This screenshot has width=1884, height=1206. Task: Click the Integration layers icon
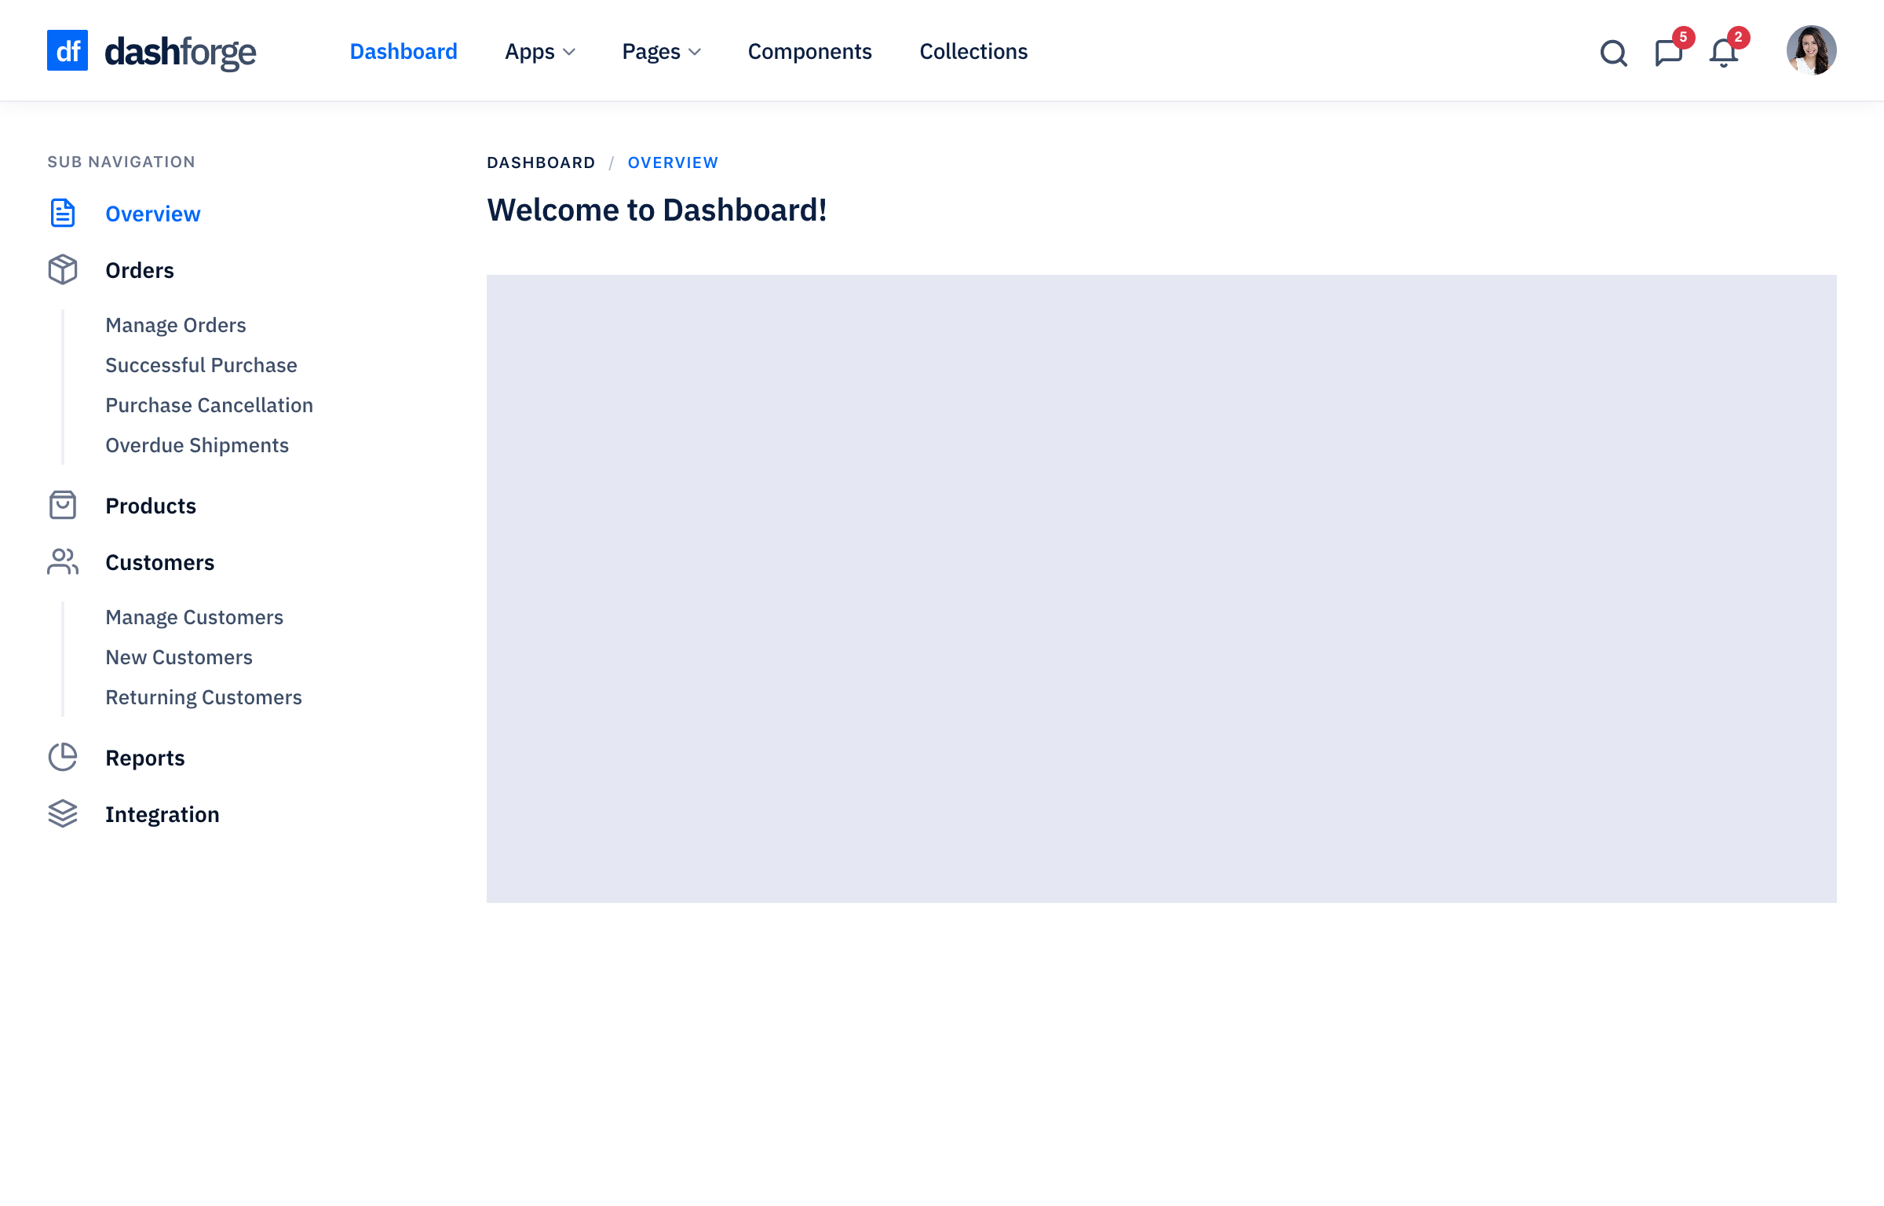63,814
